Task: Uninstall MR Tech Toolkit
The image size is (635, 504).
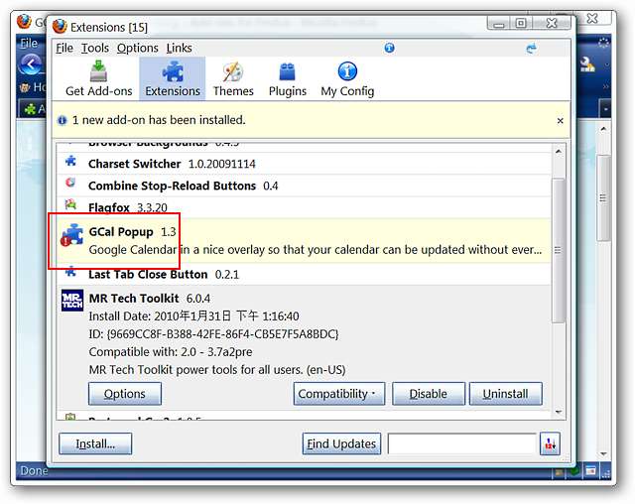Action: [505, 394]
